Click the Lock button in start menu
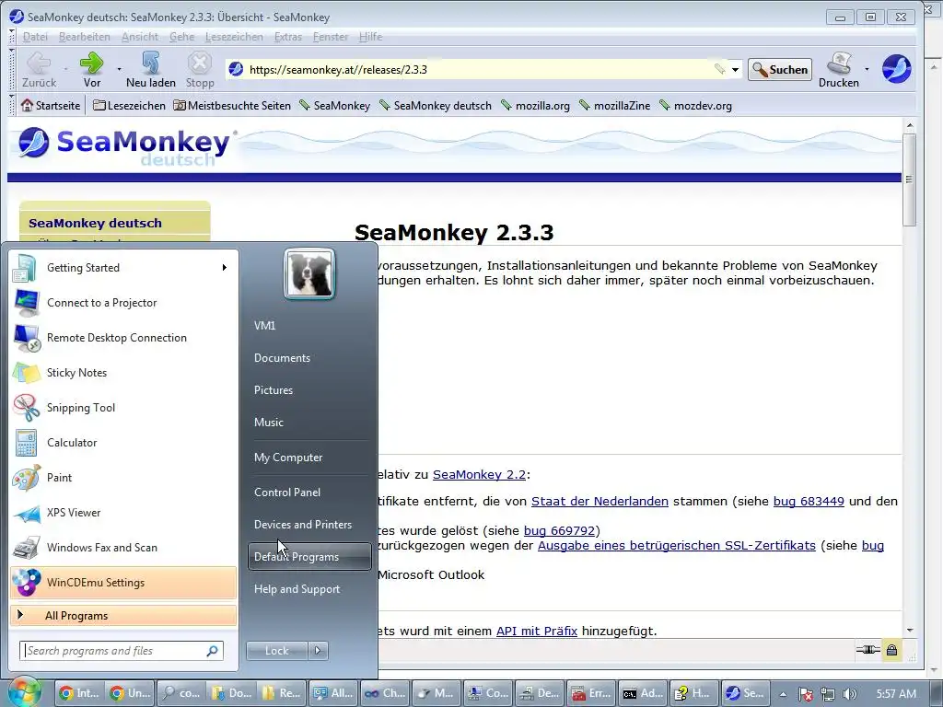Viewport: 943px width, 707px height. click(x=276, y=650)
